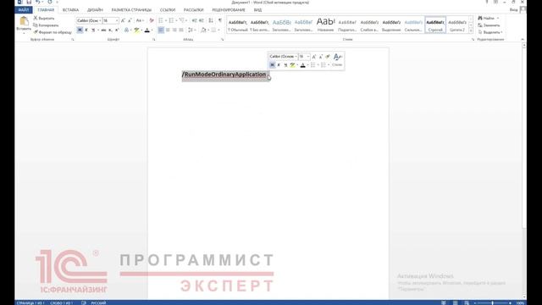Image resolution: width=542 pixels, height=305 pixels.
Task: Click Стили label in mini toolbar
Action: pos(337,65)
